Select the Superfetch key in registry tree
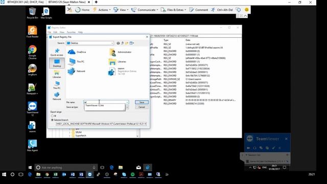327x184 pixels. (x=81, y=135)
